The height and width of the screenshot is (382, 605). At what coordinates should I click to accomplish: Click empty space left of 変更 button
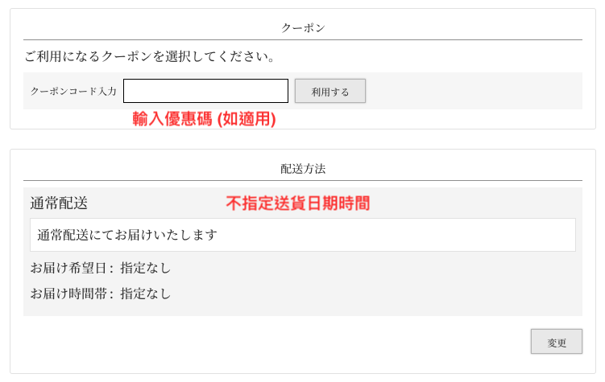click(x=322, y=342)
